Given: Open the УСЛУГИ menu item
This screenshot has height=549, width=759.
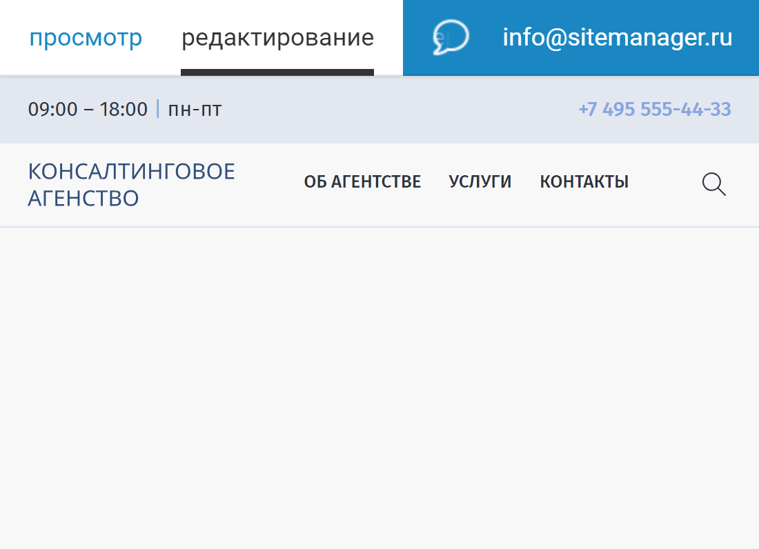Looking at the screenshot, I should pos(480,181).
